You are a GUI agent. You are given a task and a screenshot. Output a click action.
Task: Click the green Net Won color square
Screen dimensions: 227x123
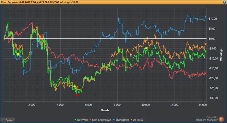pyautogui.click(x=75, y=120)
